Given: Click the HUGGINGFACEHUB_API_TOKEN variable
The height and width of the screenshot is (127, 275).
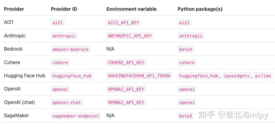Looking at the screenshot, I should (x=139, y=76).
